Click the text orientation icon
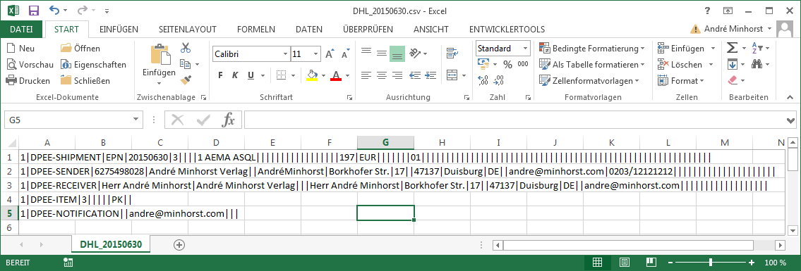The height and width of the screenshot is (271, 801). click(414, 53)
